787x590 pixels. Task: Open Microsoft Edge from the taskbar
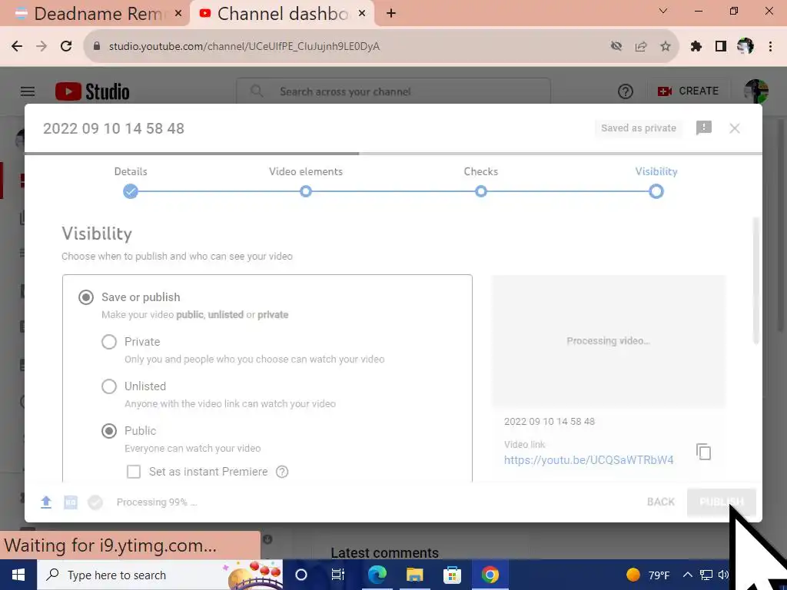(x=377, y=575)
